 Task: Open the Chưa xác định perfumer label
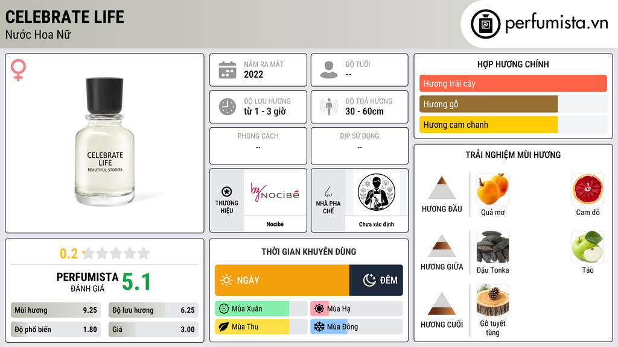377,224
